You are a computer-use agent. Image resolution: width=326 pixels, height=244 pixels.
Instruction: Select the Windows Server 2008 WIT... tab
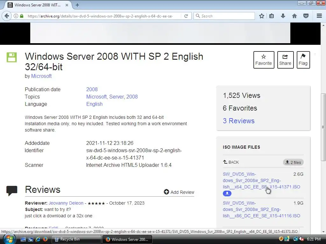point(37,5)
